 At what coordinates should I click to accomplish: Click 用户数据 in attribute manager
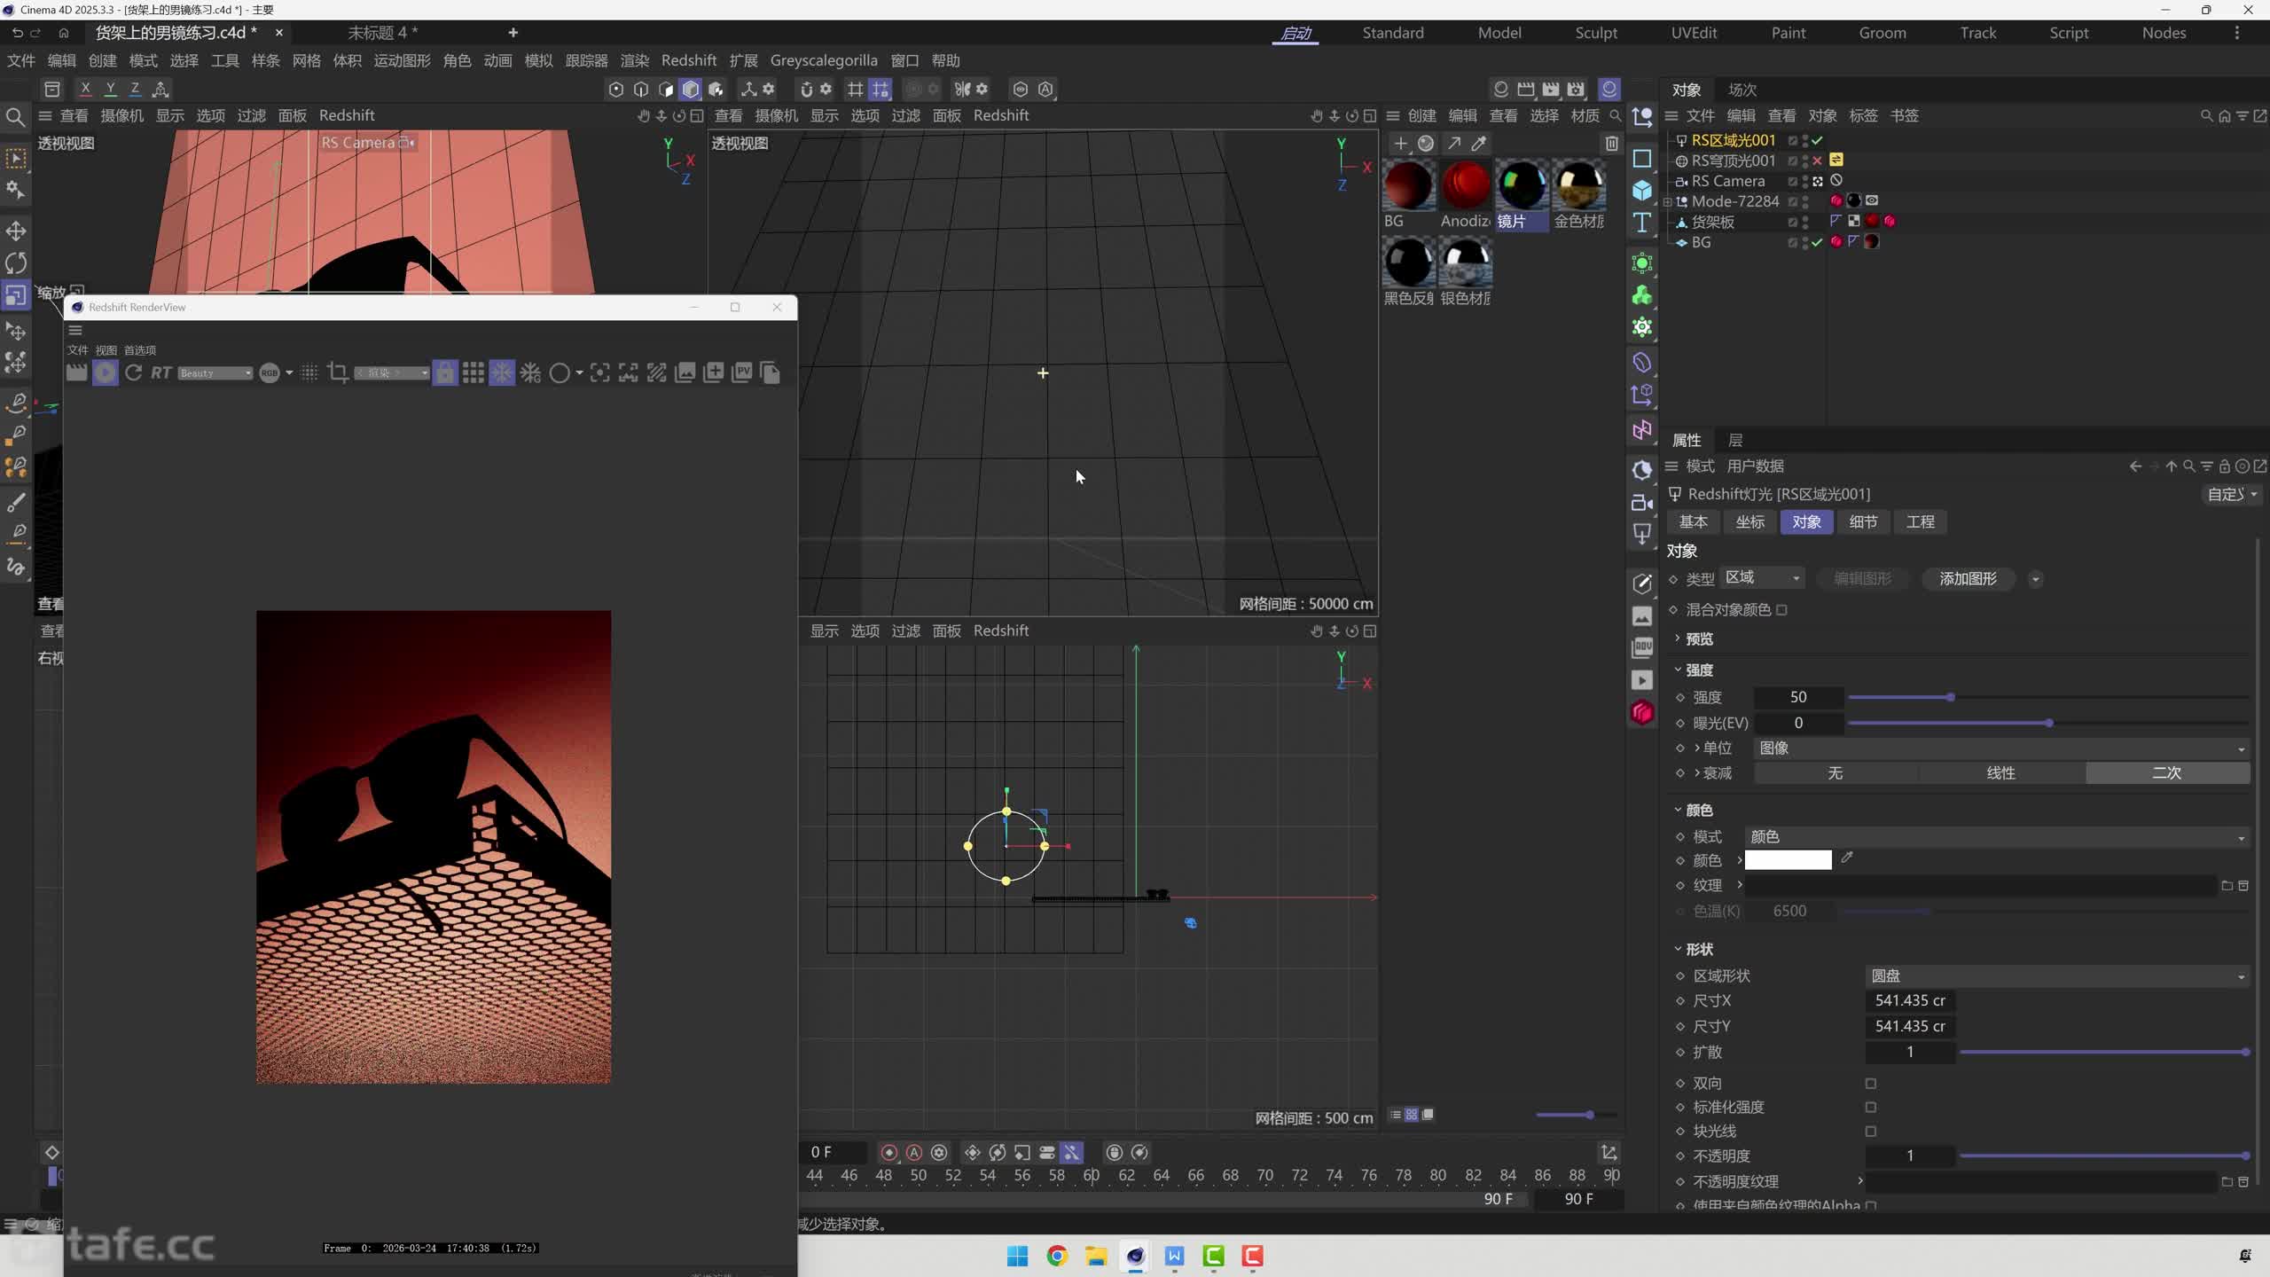click(1755, 466)
